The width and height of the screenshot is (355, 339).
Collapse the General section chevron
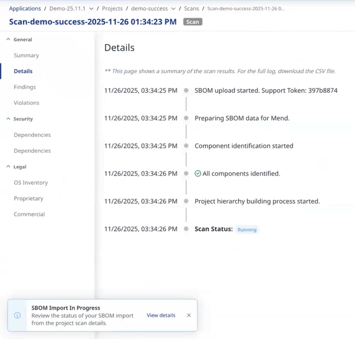pos(9,40)
